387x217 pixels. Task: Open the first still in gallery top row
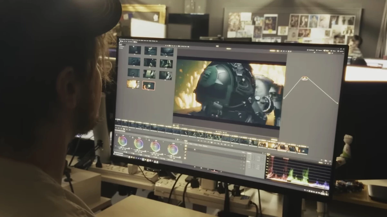point(134,50)
